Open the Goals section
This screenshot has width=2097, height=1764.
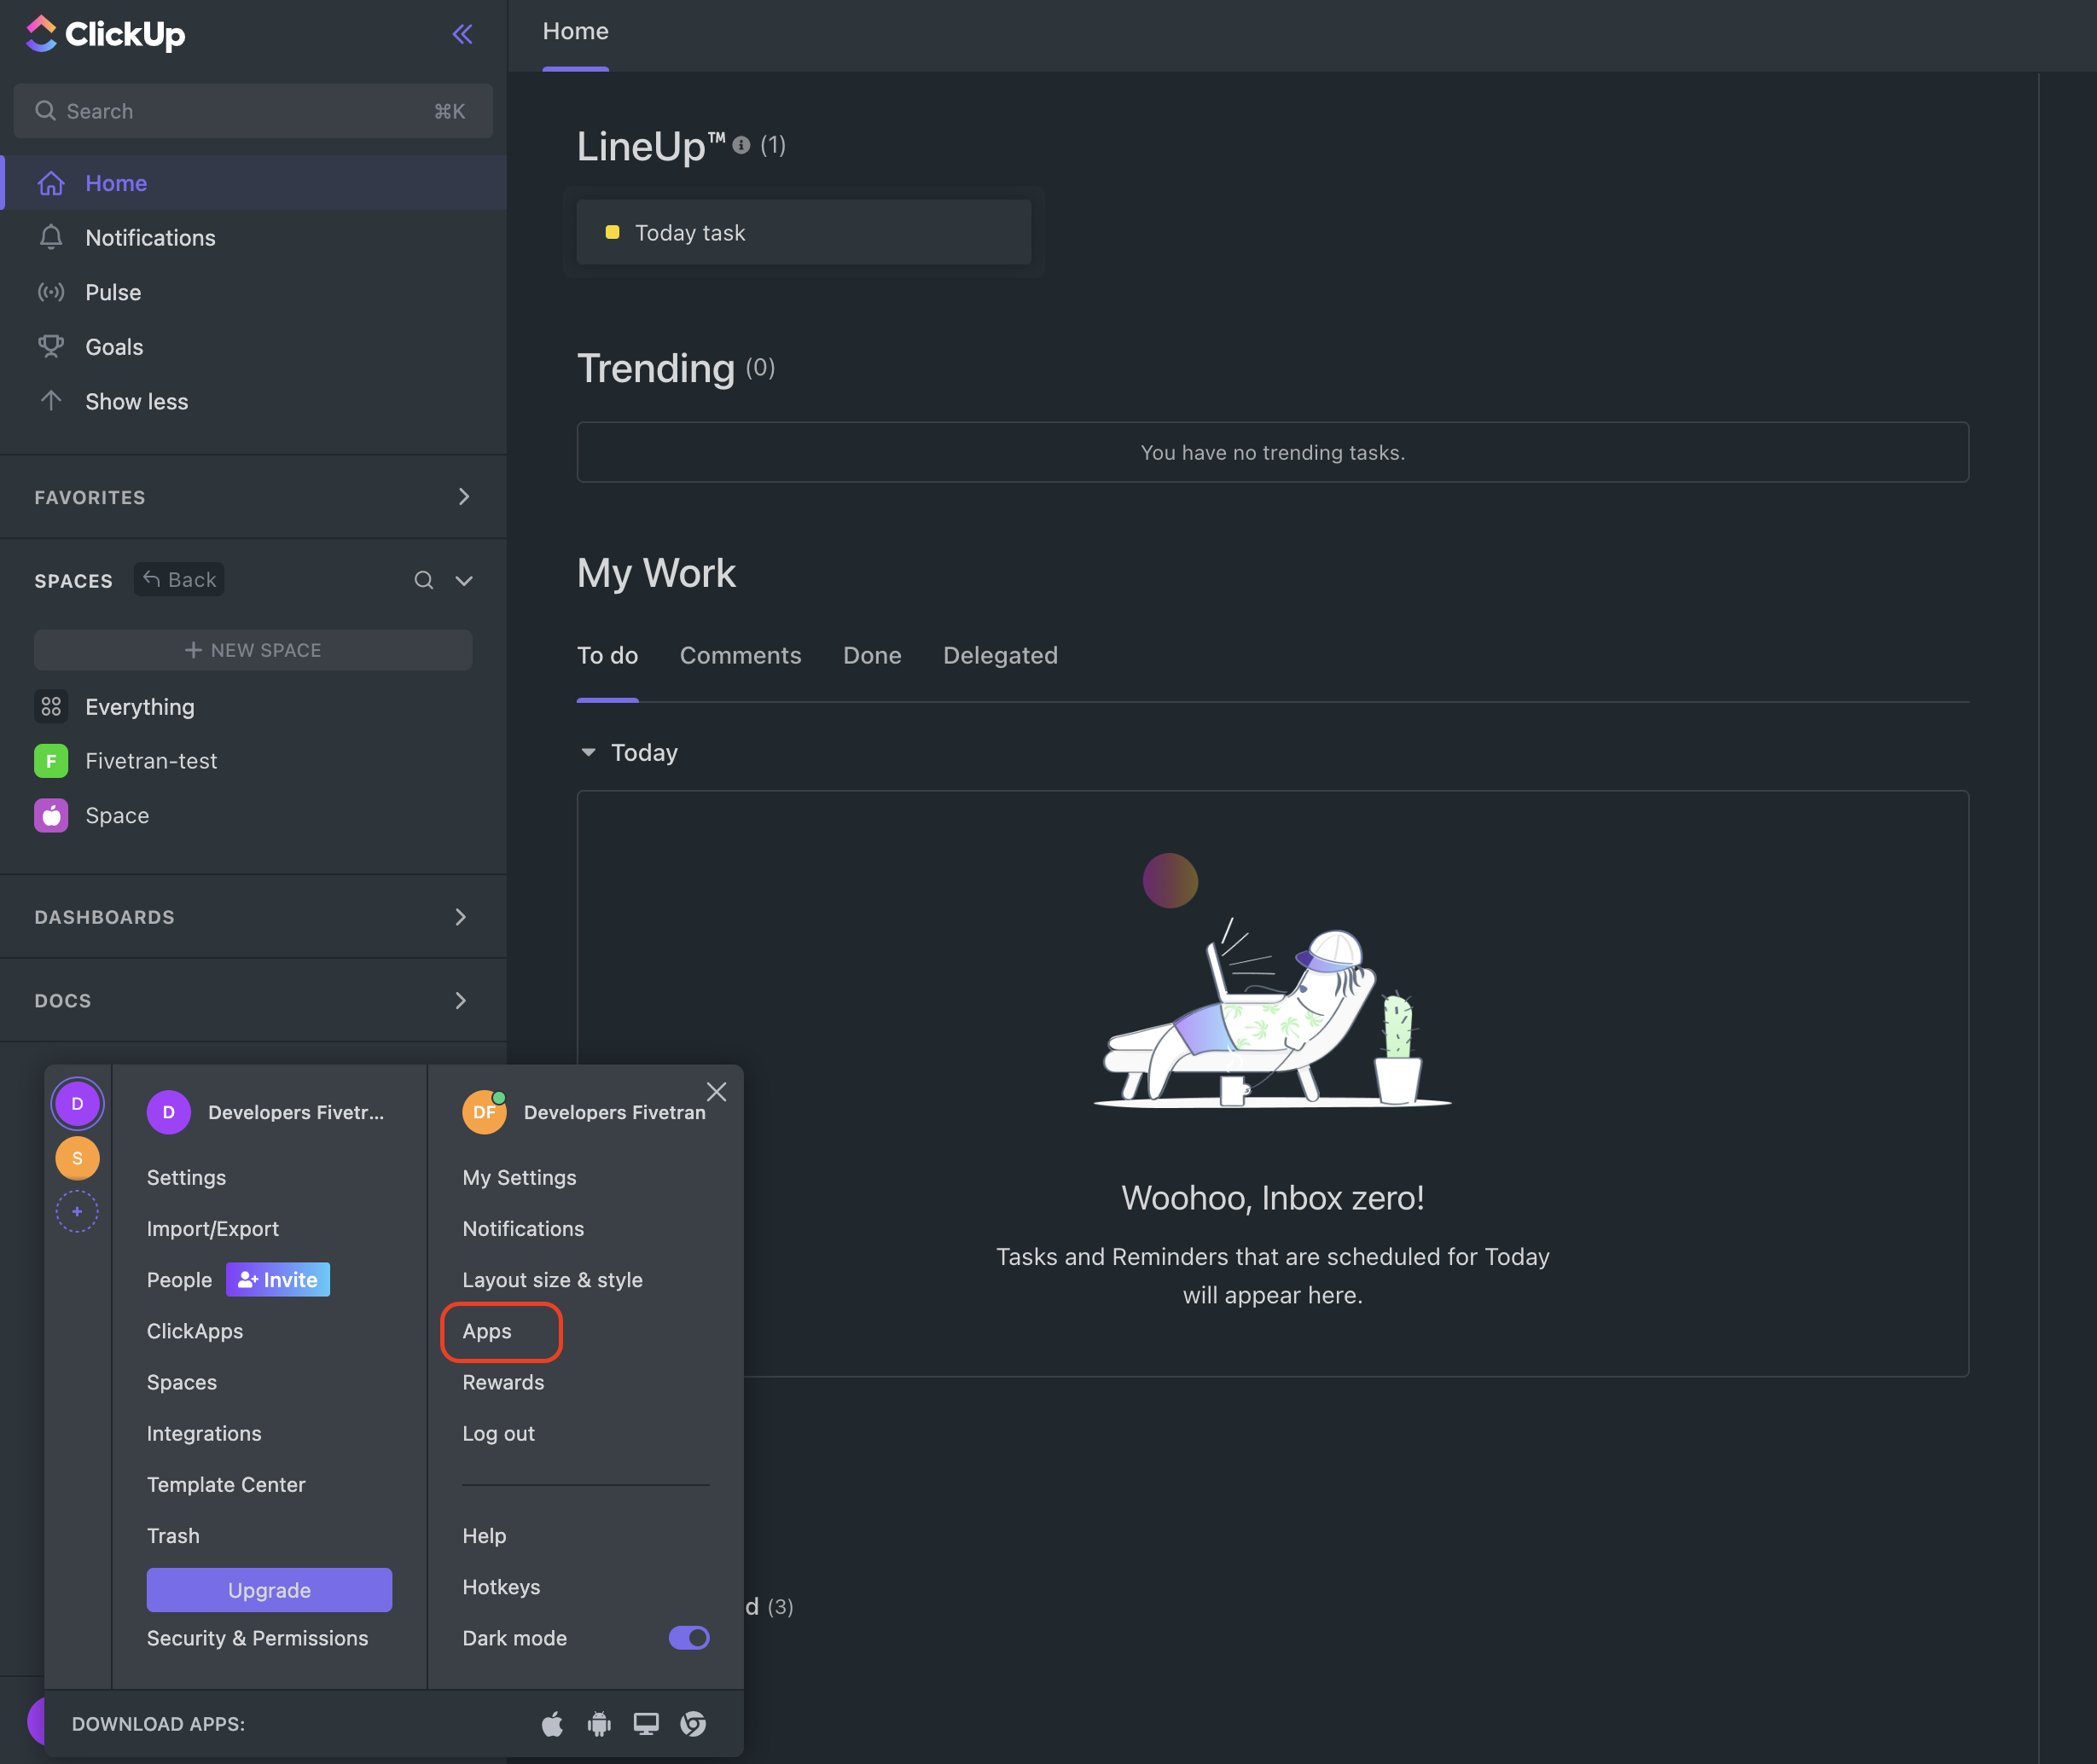(113, 345)
